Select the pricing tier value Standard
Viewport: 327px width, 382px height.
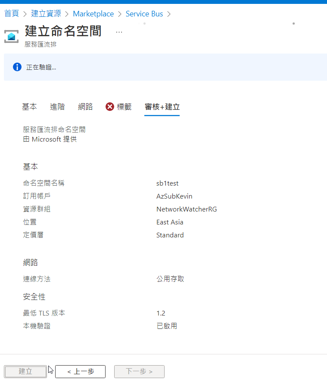[170, 235]
